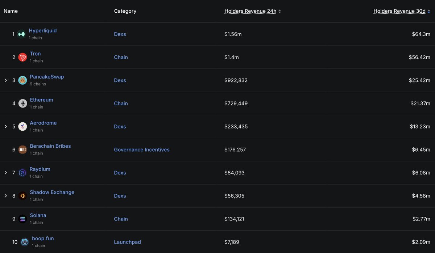Open the PancakeSwap protocol link
435x253 pixels.
pyautogui.click(x=47, y=77)
